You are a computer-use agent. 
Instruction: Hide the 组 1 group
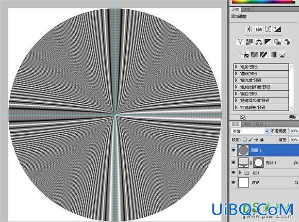pyautogui.click(x=234, y=172)
